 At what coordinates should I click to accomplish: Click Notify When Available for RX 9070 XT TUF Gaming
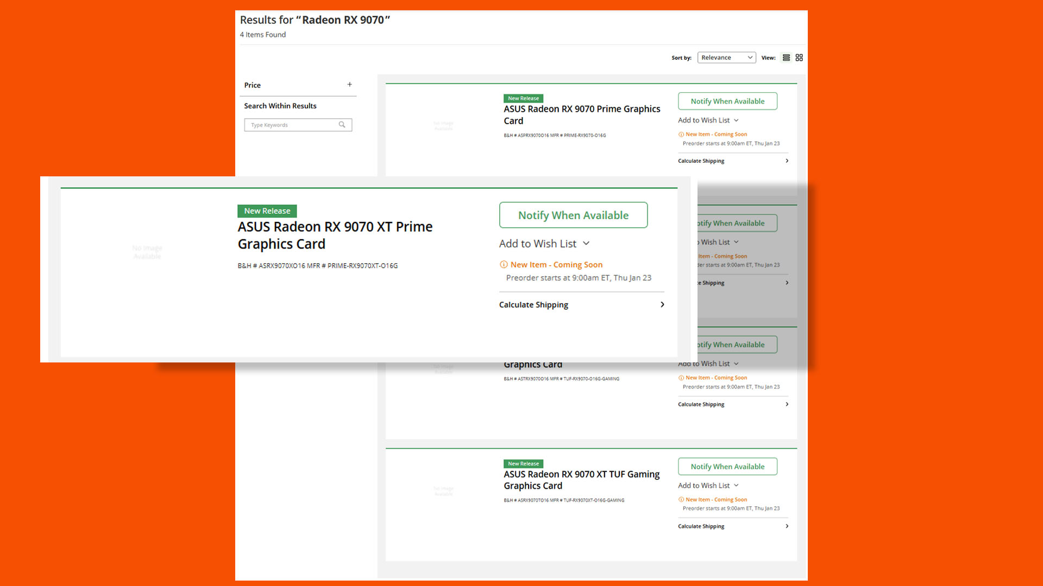coord(727,467)
